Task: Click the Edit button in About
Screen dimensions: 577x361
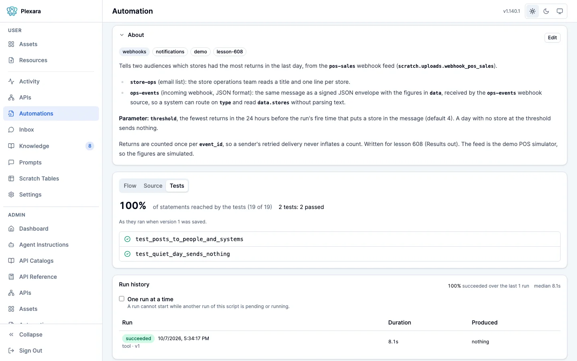Action: [553, 38]
